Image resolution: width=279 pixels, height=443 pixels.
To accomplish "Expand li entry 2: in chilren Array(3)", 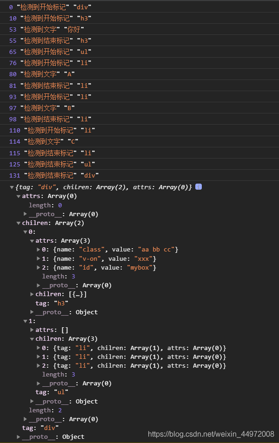I will [x=39, y=365].
